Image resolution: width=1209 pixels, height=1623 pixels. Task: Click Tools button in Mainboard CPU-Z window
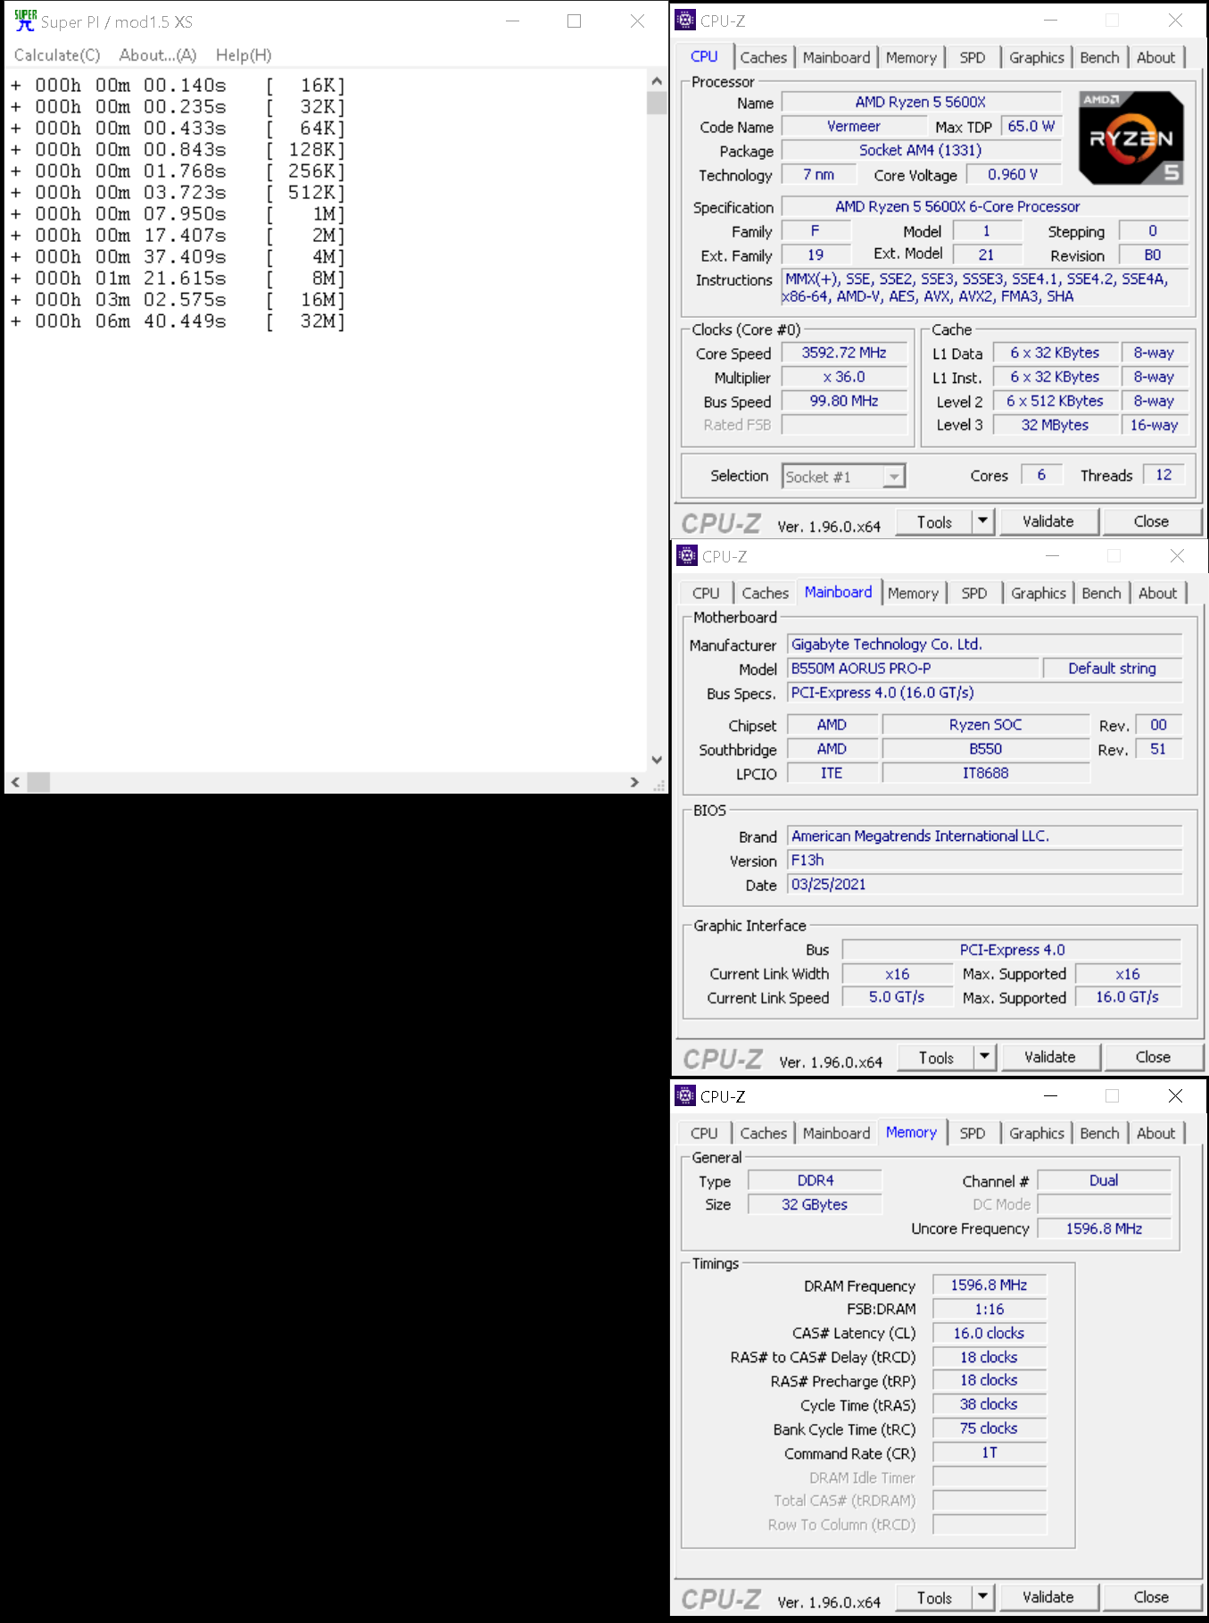935,1057
